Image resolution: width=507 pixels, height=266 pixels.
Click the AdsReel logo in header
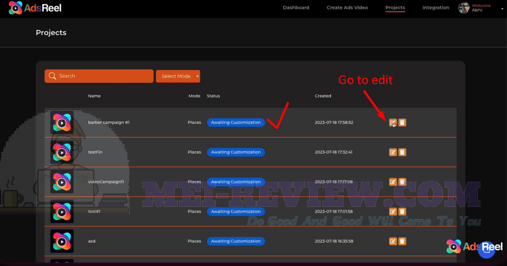[x=35, y=8]
